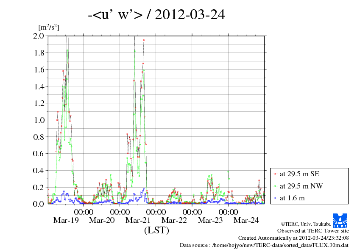This screenshot has height=252, width=357.
Task: Click the (LST) axis label
Action: coord(156,230)
